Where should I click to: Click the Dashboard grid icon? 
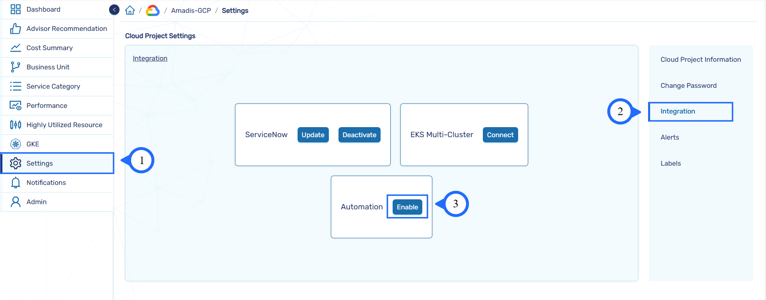[15, 9]
